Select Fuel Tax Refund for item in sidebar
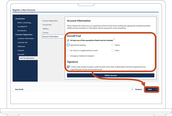This screenshot has height=116, width=172. 28,58
